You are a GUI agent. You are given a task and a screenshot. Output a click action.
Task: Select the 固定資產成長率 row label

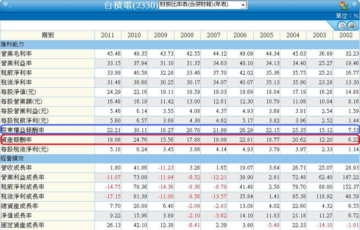point(22,225)
